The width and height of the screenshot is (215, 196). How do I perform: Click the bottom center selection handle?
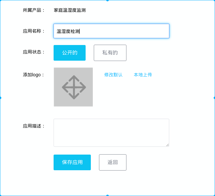107,195
